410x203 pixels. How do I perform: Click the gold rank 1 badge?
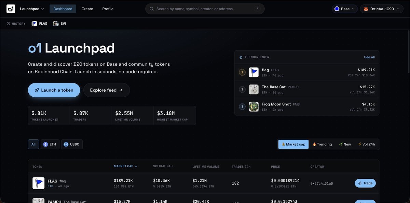coord(242,72)
